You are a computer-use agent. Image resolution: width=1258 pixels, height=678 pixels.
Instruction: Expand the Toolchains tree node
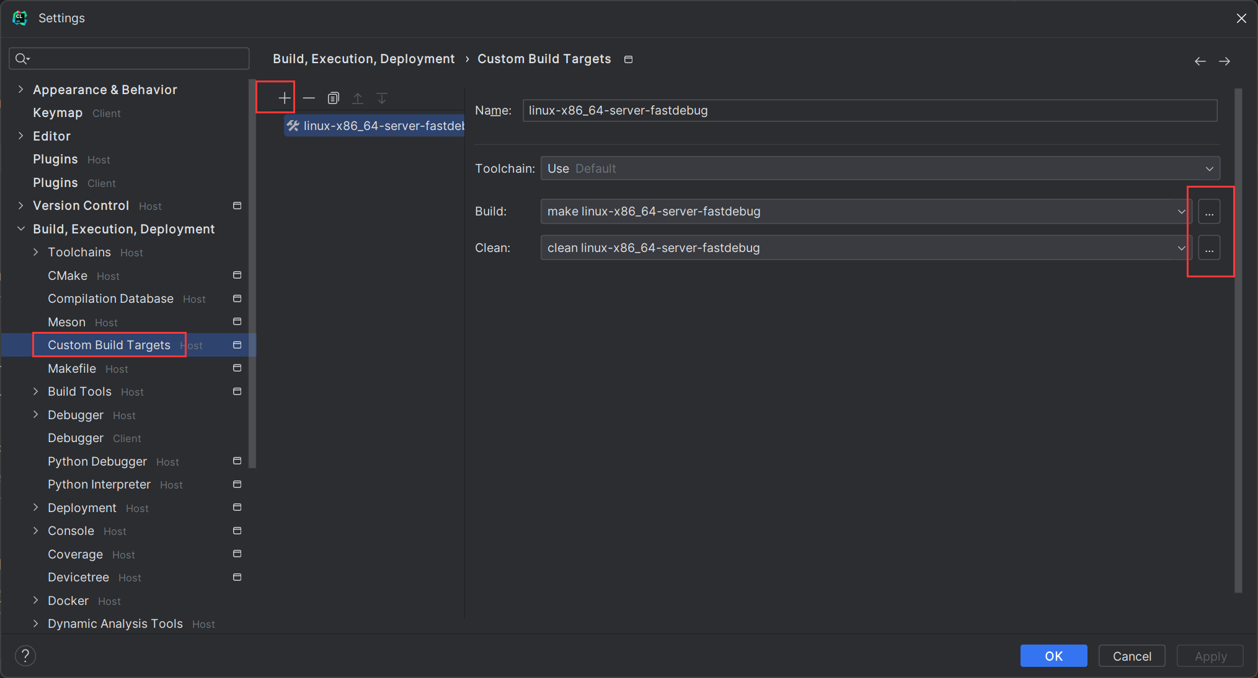pos(36,253)
